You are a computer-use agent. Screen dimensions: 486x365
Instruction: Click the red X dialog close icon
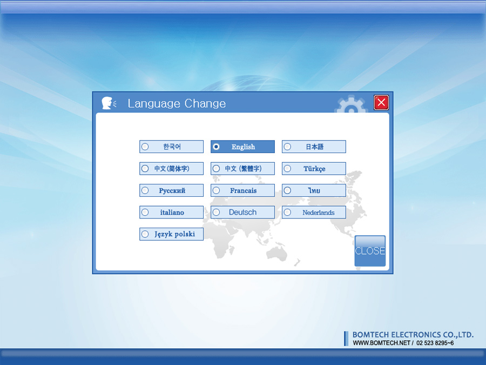click(x=381, y=102)
